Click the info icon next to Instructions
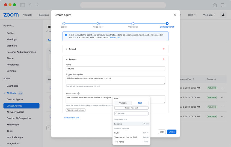Image resolution: width=231 pixels, height=147 pixels. tap(78, 93)
